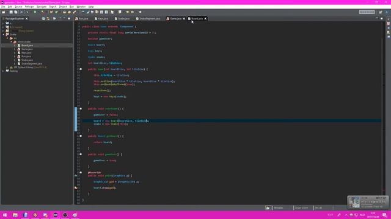
Task: Open the Source menu
Action: 18,7
